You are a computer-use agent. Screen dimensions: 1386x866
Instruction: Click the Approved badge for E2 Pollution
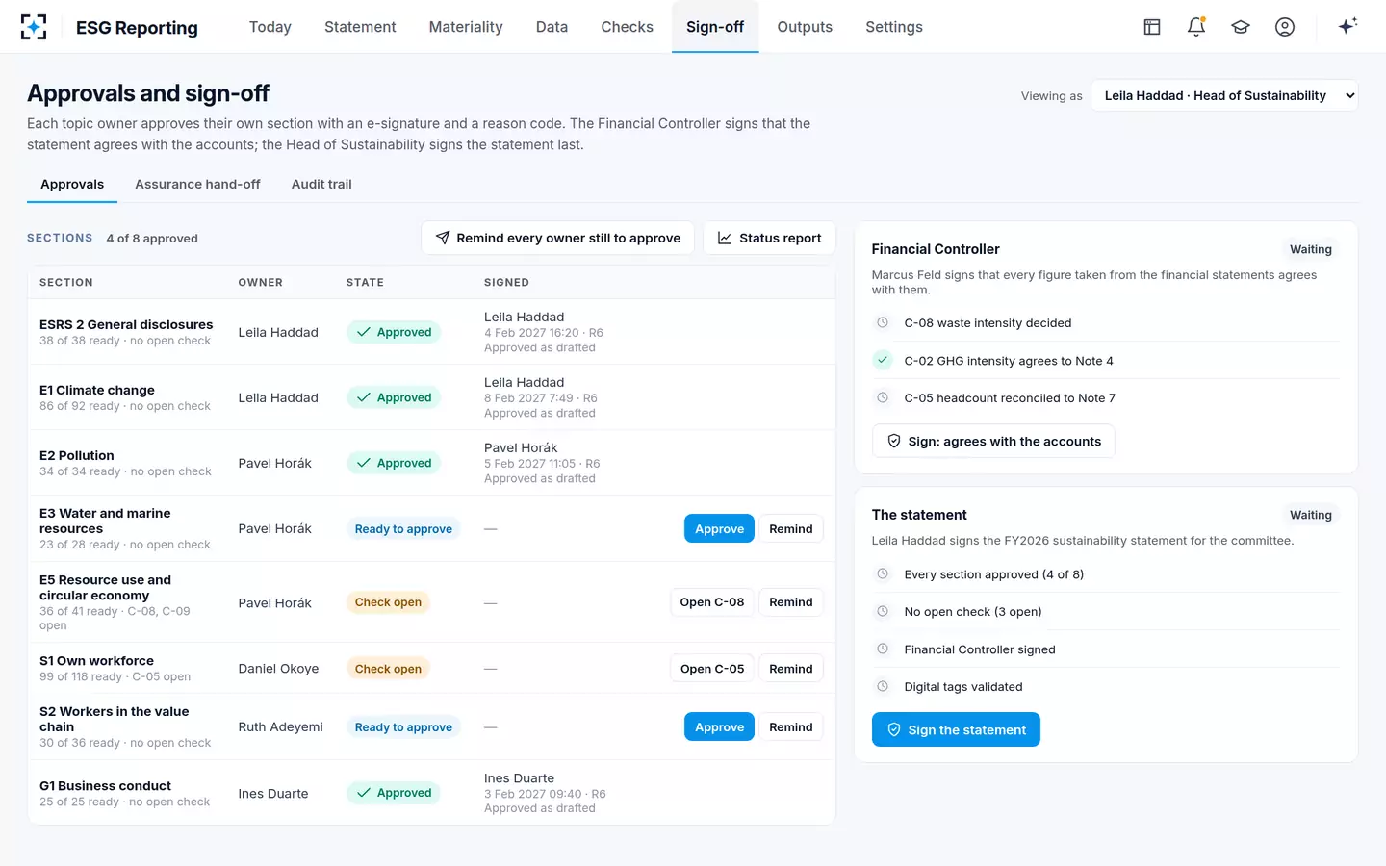[394, 463]
